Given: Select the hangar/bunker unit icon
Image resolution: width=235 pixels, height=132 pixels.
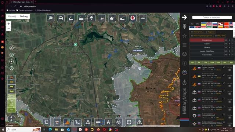Looking at the screenshot, I should 61,18.
